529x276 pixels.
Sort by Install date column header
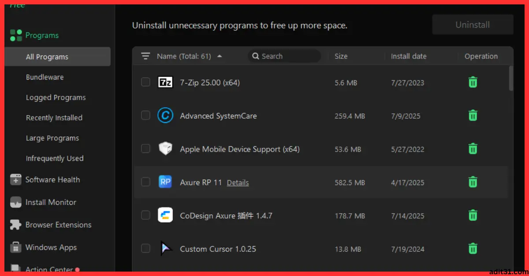tap(409, 56)
